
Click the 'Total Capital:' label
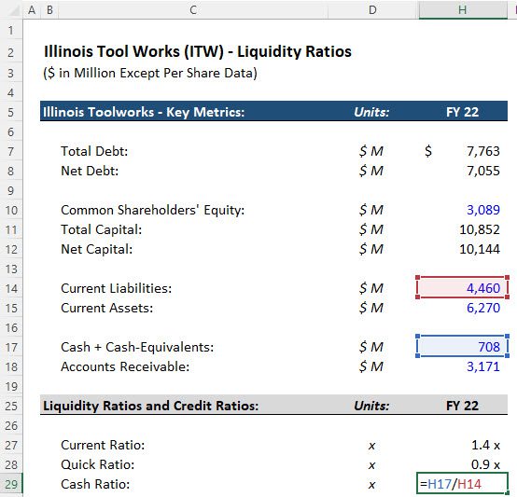(x=101, y=229)
